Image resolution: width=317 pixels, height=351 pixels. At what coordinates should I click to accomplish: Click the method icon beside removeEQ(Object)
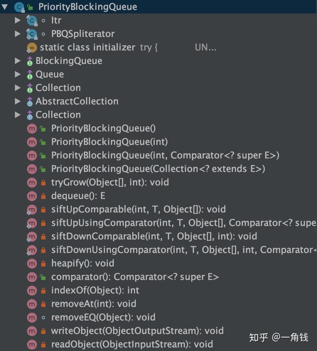pos(32,318)
